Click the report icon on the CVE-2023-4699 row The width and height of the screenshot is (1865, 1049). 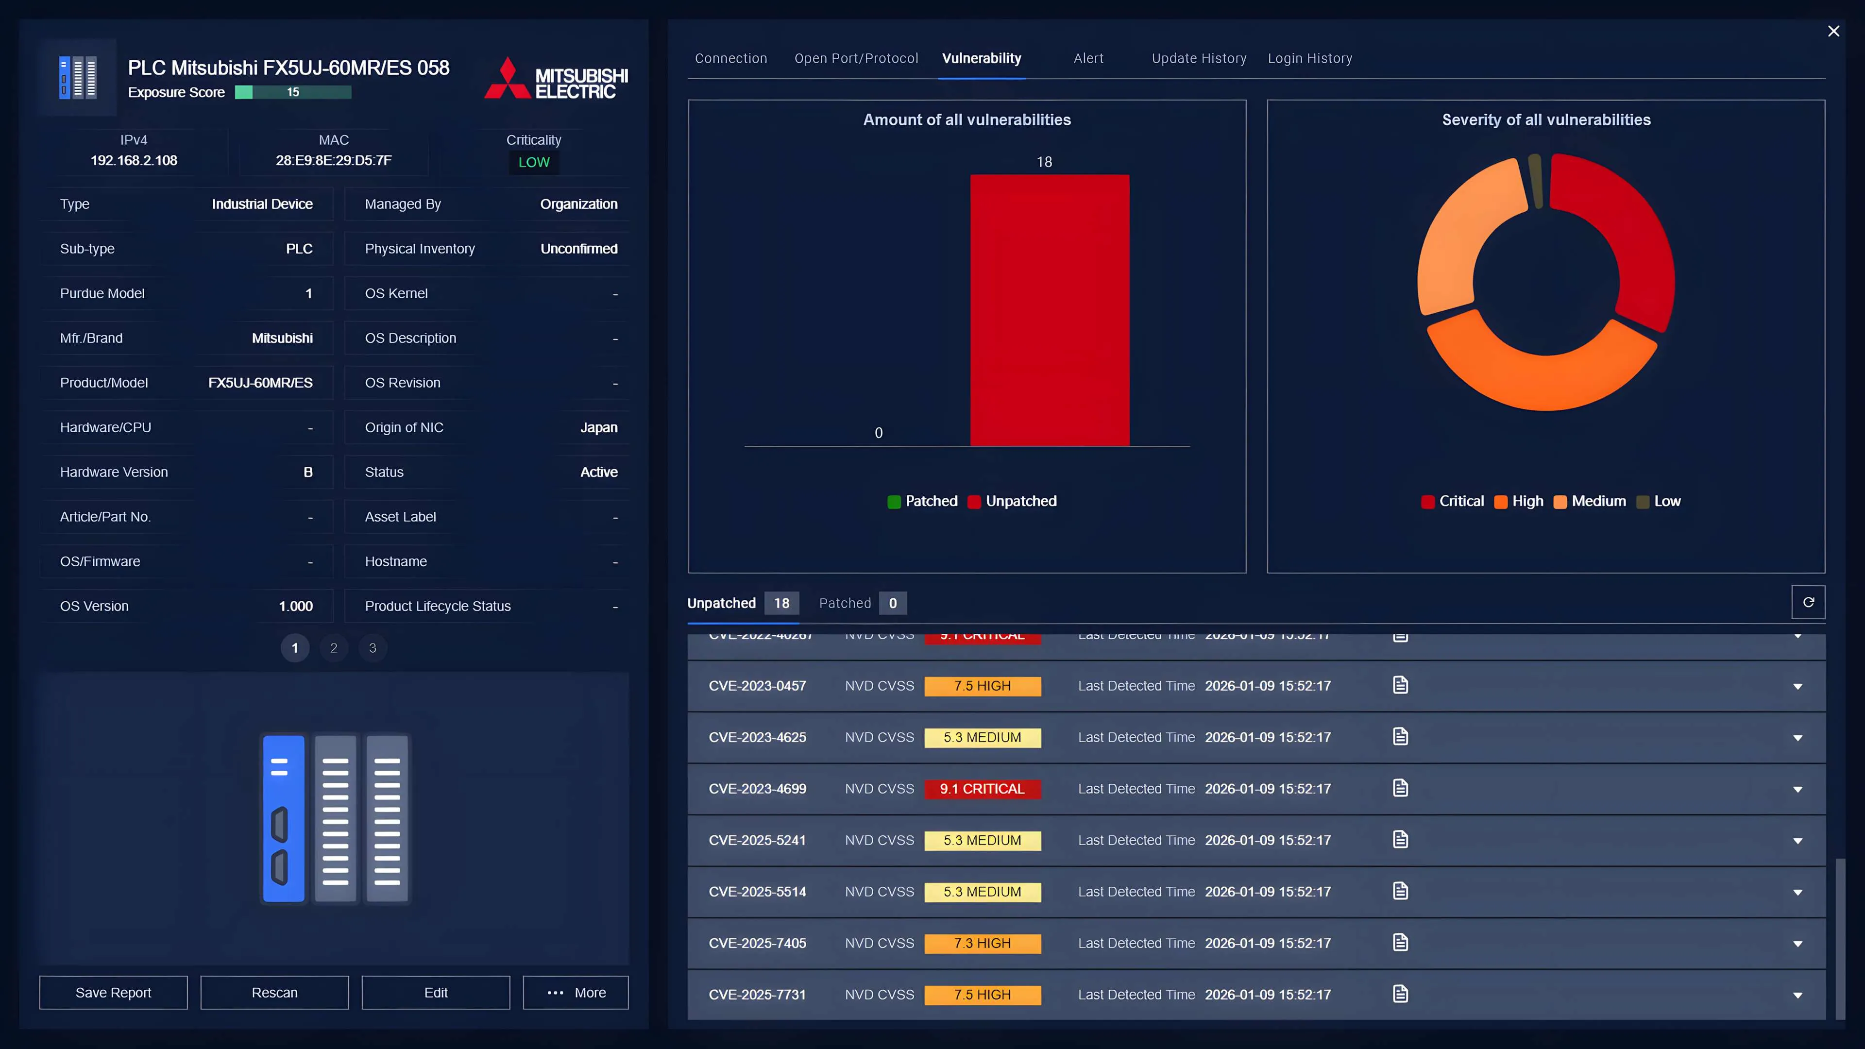pos(1400,788)
